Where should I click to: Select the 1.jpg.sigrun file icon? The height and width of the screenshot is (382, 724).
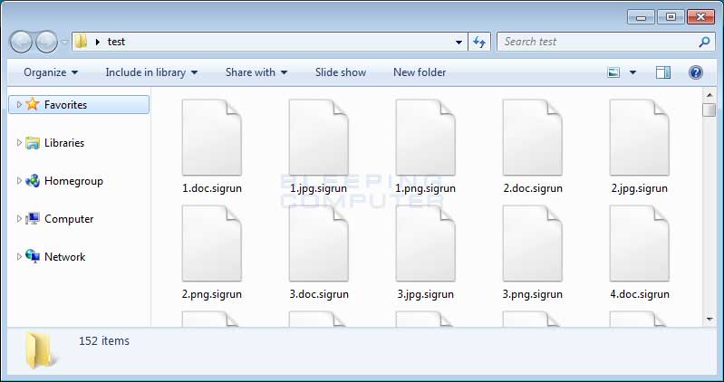point(319,138)
